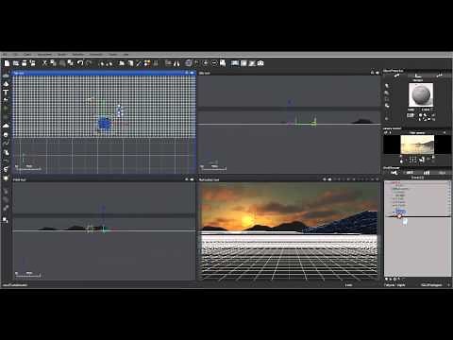Click the Cut scissors icon in the toolbar
Image resolution: width=453 pixels, height=340 pixels.
(44, 63)
